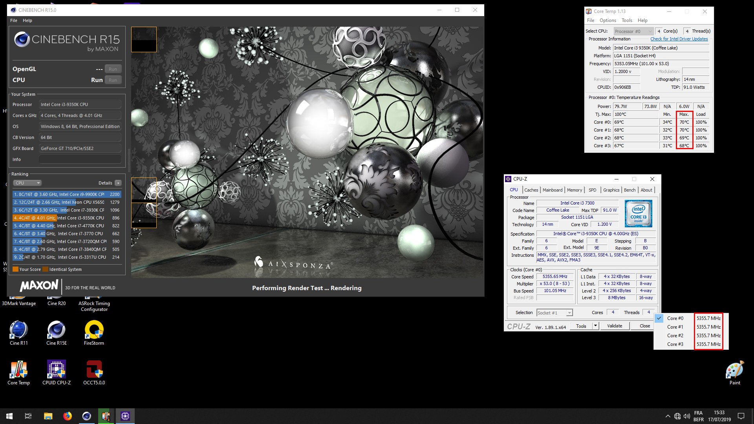Open Core Temp Options menu
The width and height of the screenshot is (754, 424).
[x=608, y=20]
